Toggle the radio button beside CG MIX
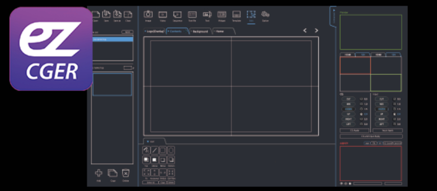 click(x=361, y=104)
